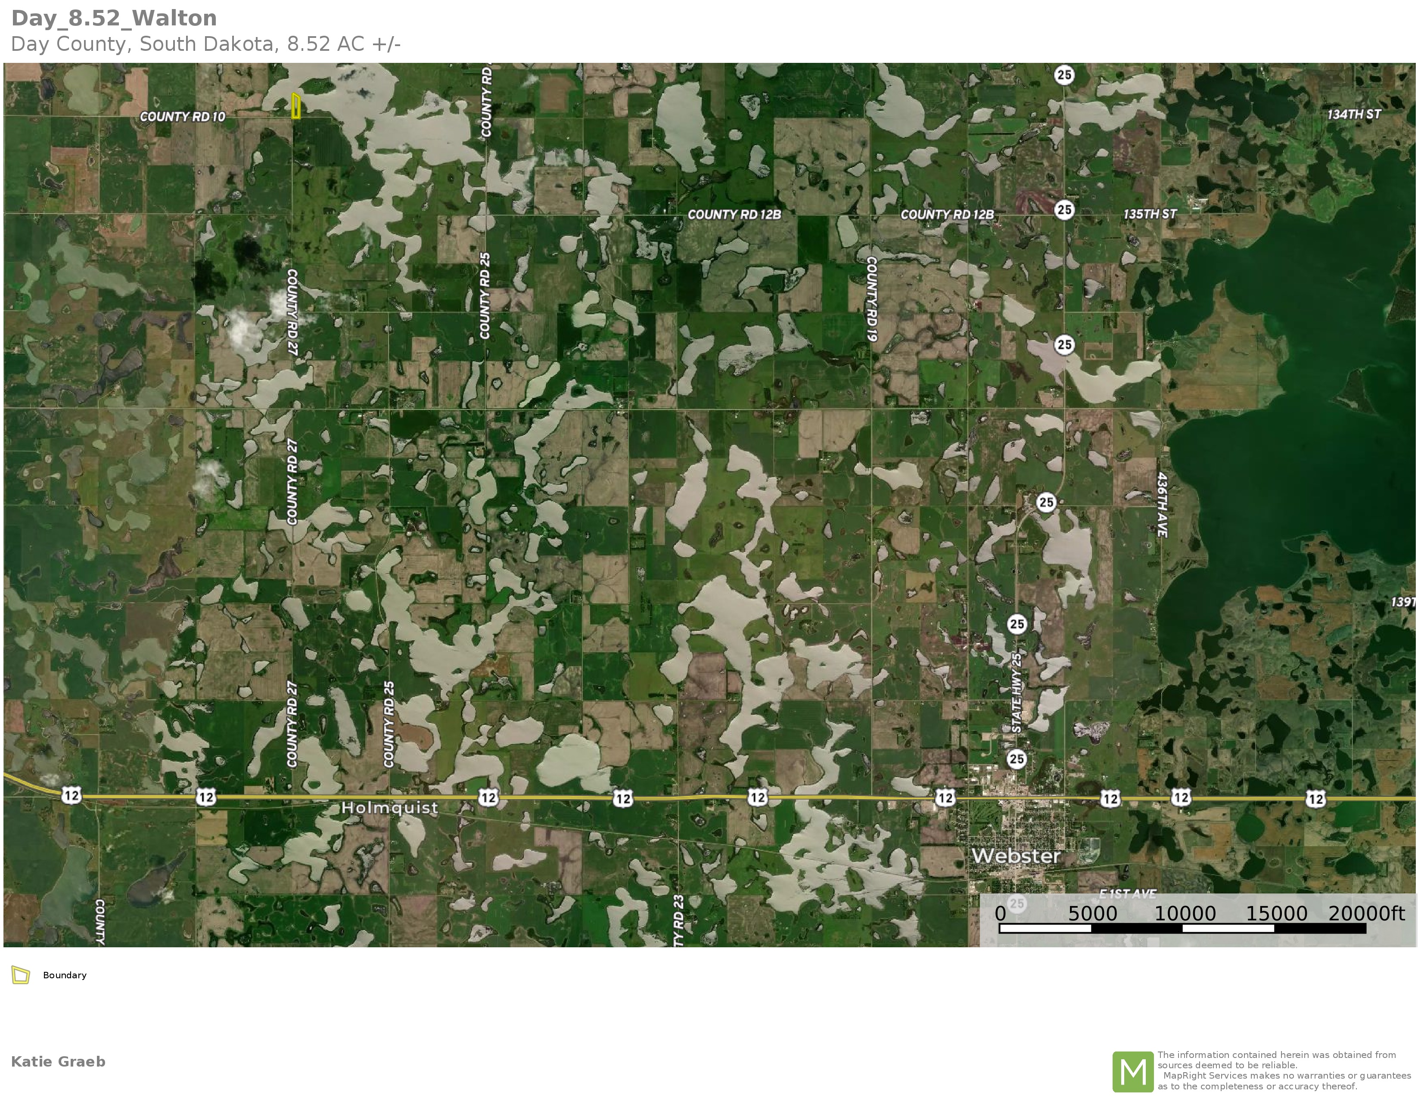The image size is (1421, 1098).
Task: Click the 436TH AVE road label
Action: click(1162, 505)
